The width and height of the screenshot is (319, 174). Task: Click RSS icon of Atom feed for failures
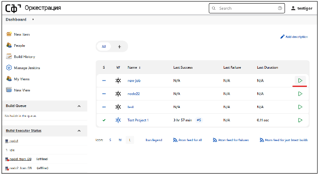coord(215,140)
